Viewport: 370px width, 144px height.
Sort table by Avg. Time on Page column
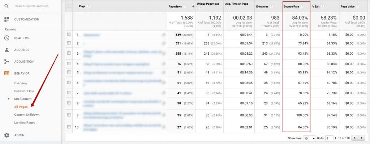coord(237,4)
